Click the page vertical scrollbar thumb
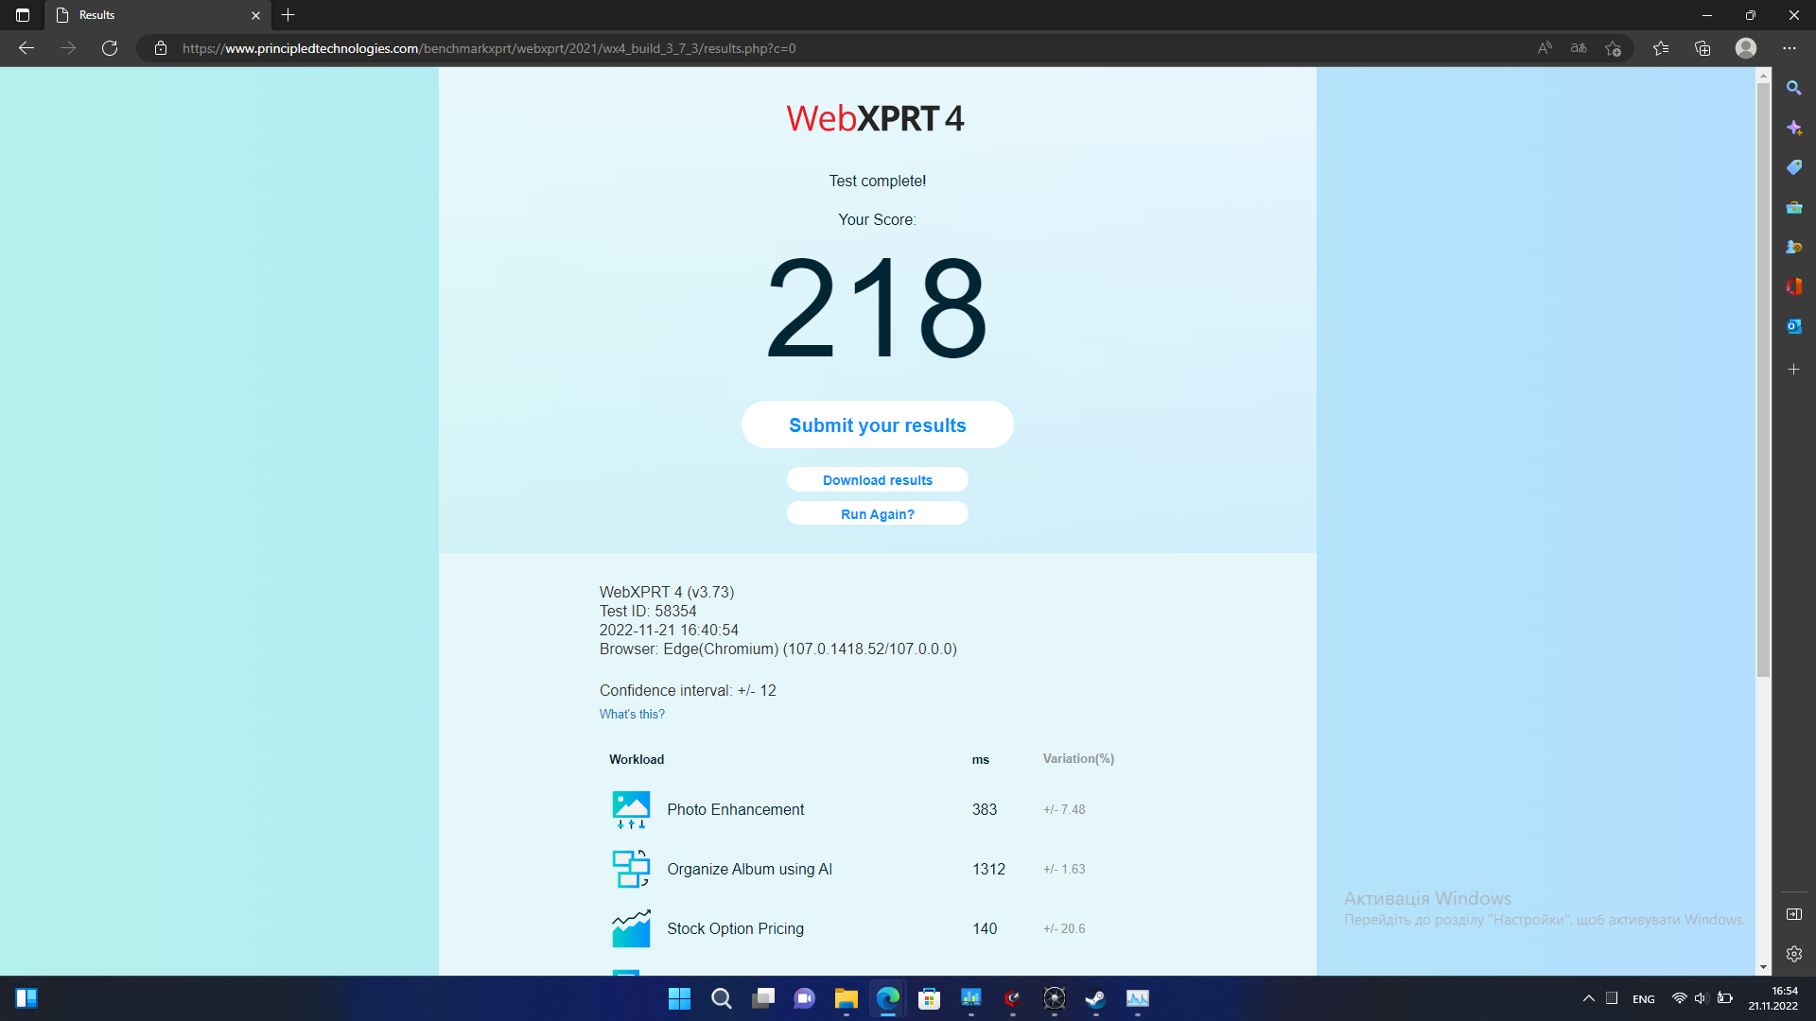1816x1021 pixels. pyautogui.click(x=1763, y=378)
